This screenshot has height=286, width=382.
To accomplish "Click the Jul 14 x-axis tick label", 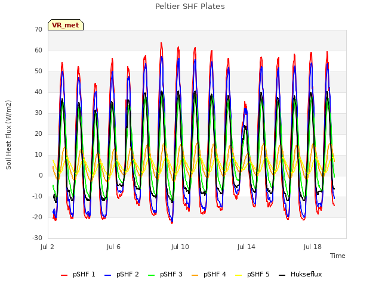I will (x=247, y=247).
